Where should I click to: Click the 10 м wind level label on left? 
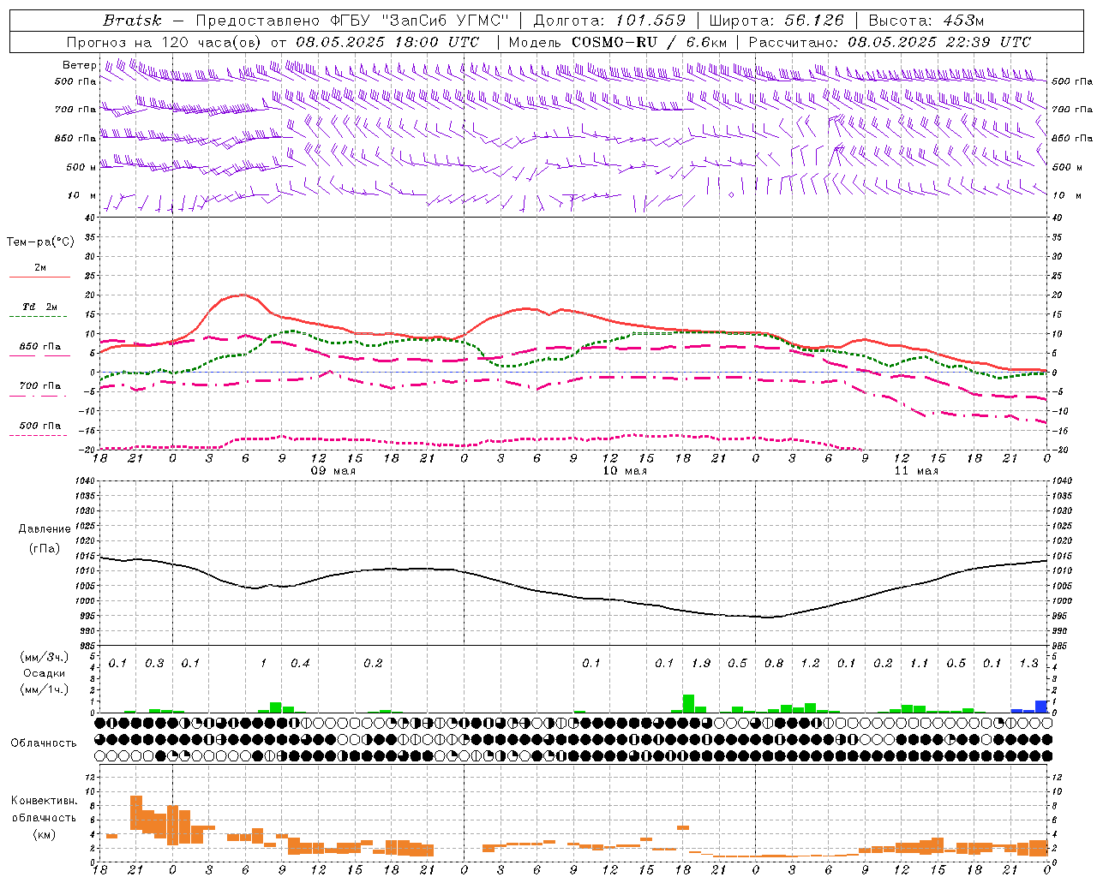(x=81, y=195)
